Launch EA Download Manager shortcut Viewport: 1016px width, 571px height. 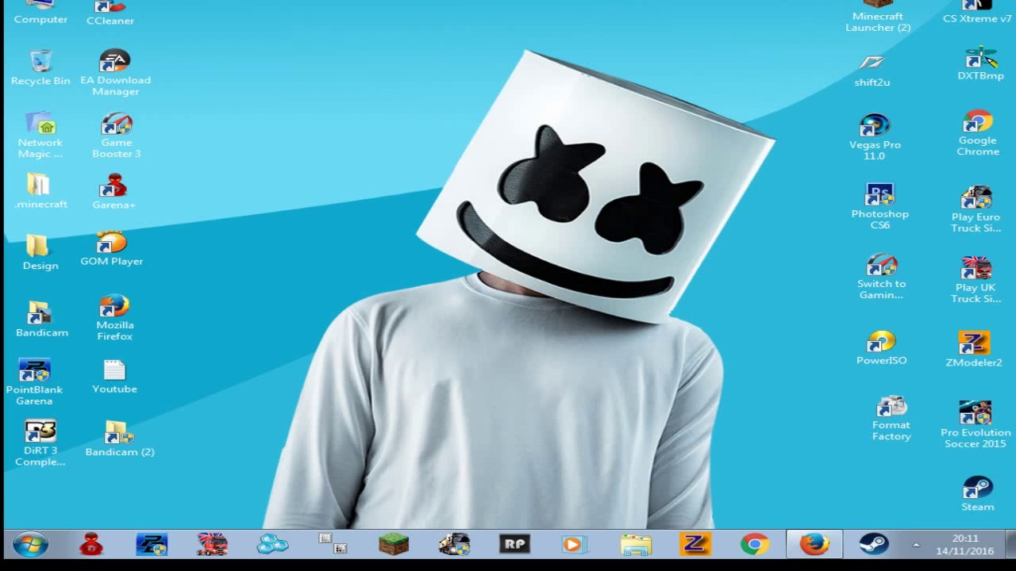click(x=115, y=73)
